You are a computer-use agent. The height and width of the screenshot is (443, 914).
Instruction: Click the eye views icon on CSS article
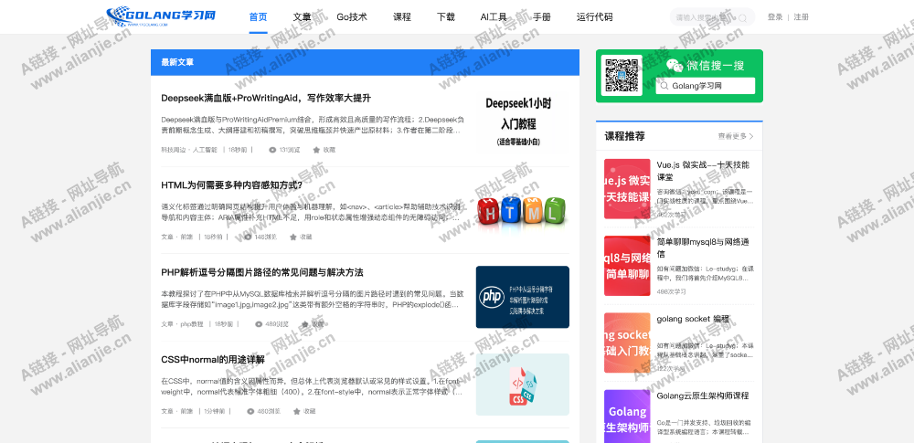pyautogui.click(x=250, y=411)
